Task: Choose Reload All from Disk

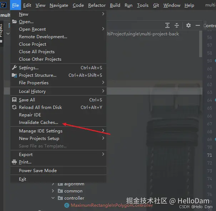Action: (x=58, y=107)
